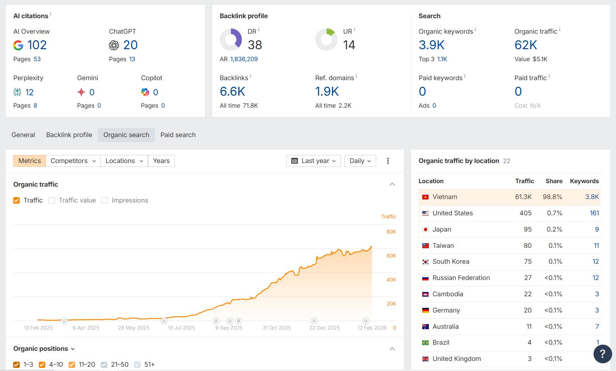Click the Copilot logo icon
The image size is (616, 371).
[145, 92]
